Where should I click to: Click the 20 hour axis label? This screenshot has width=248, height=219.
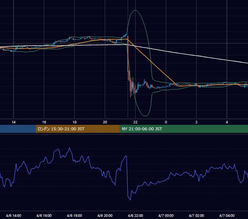pos(105,122)
